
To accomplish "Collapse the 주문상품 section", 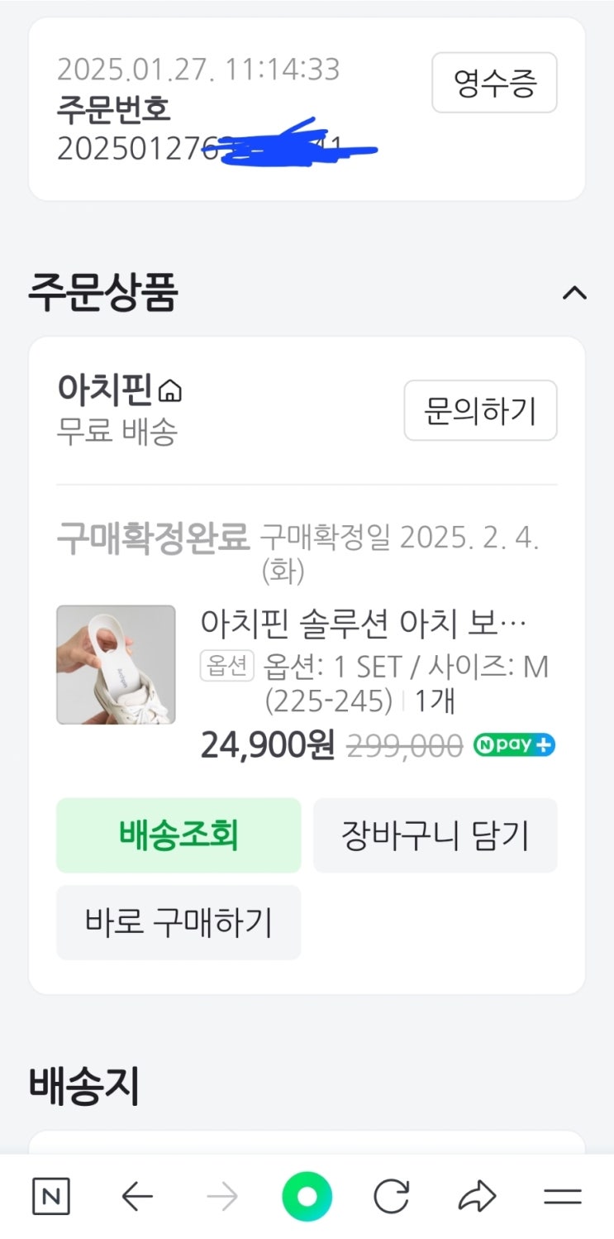I will [x=574, y=293].
